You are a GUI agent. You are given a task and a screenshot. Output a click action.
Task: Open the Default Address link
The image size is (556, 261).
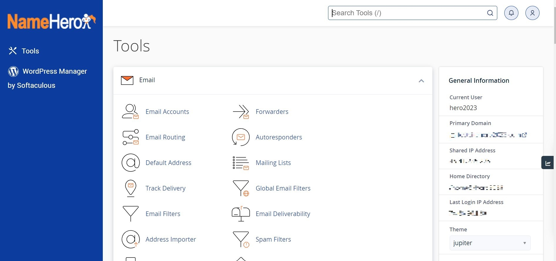168,163
